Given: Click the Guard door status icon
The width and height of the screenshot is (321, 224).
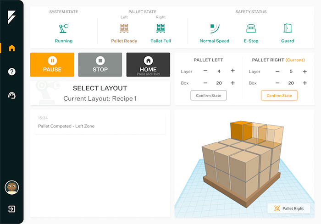Looking at the screenshot, I should pyautogui.click(x=288, y=29).
